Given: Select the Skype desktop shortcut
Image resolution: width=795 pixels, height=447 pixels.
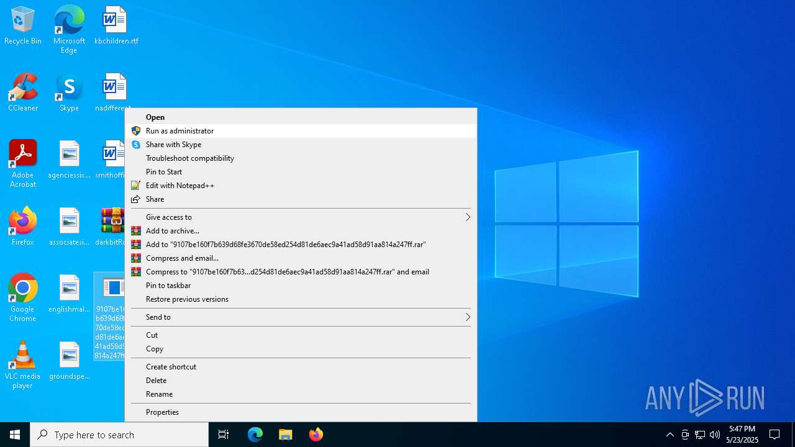Looking at the screenshot, I should point(69,93).
